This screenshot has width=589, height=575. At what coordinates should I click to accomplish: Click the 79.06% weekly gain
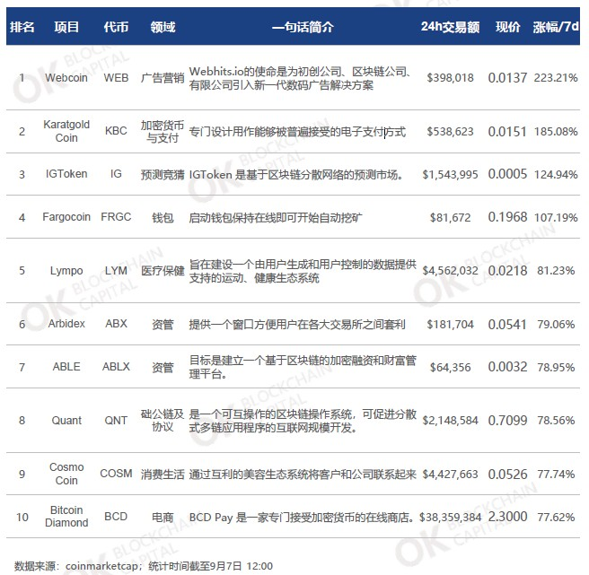click(x=556, y=325)
